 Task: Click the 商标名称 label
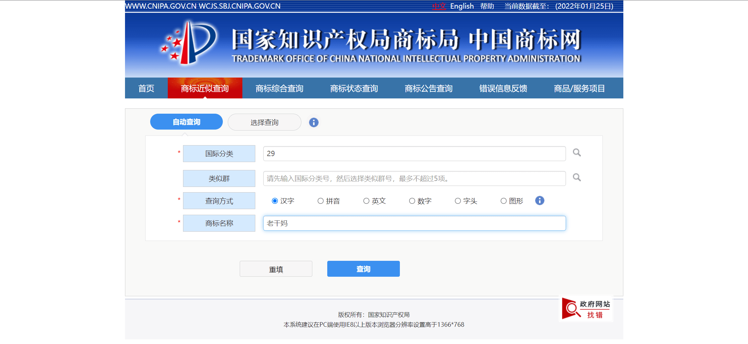tap(219, 223)
